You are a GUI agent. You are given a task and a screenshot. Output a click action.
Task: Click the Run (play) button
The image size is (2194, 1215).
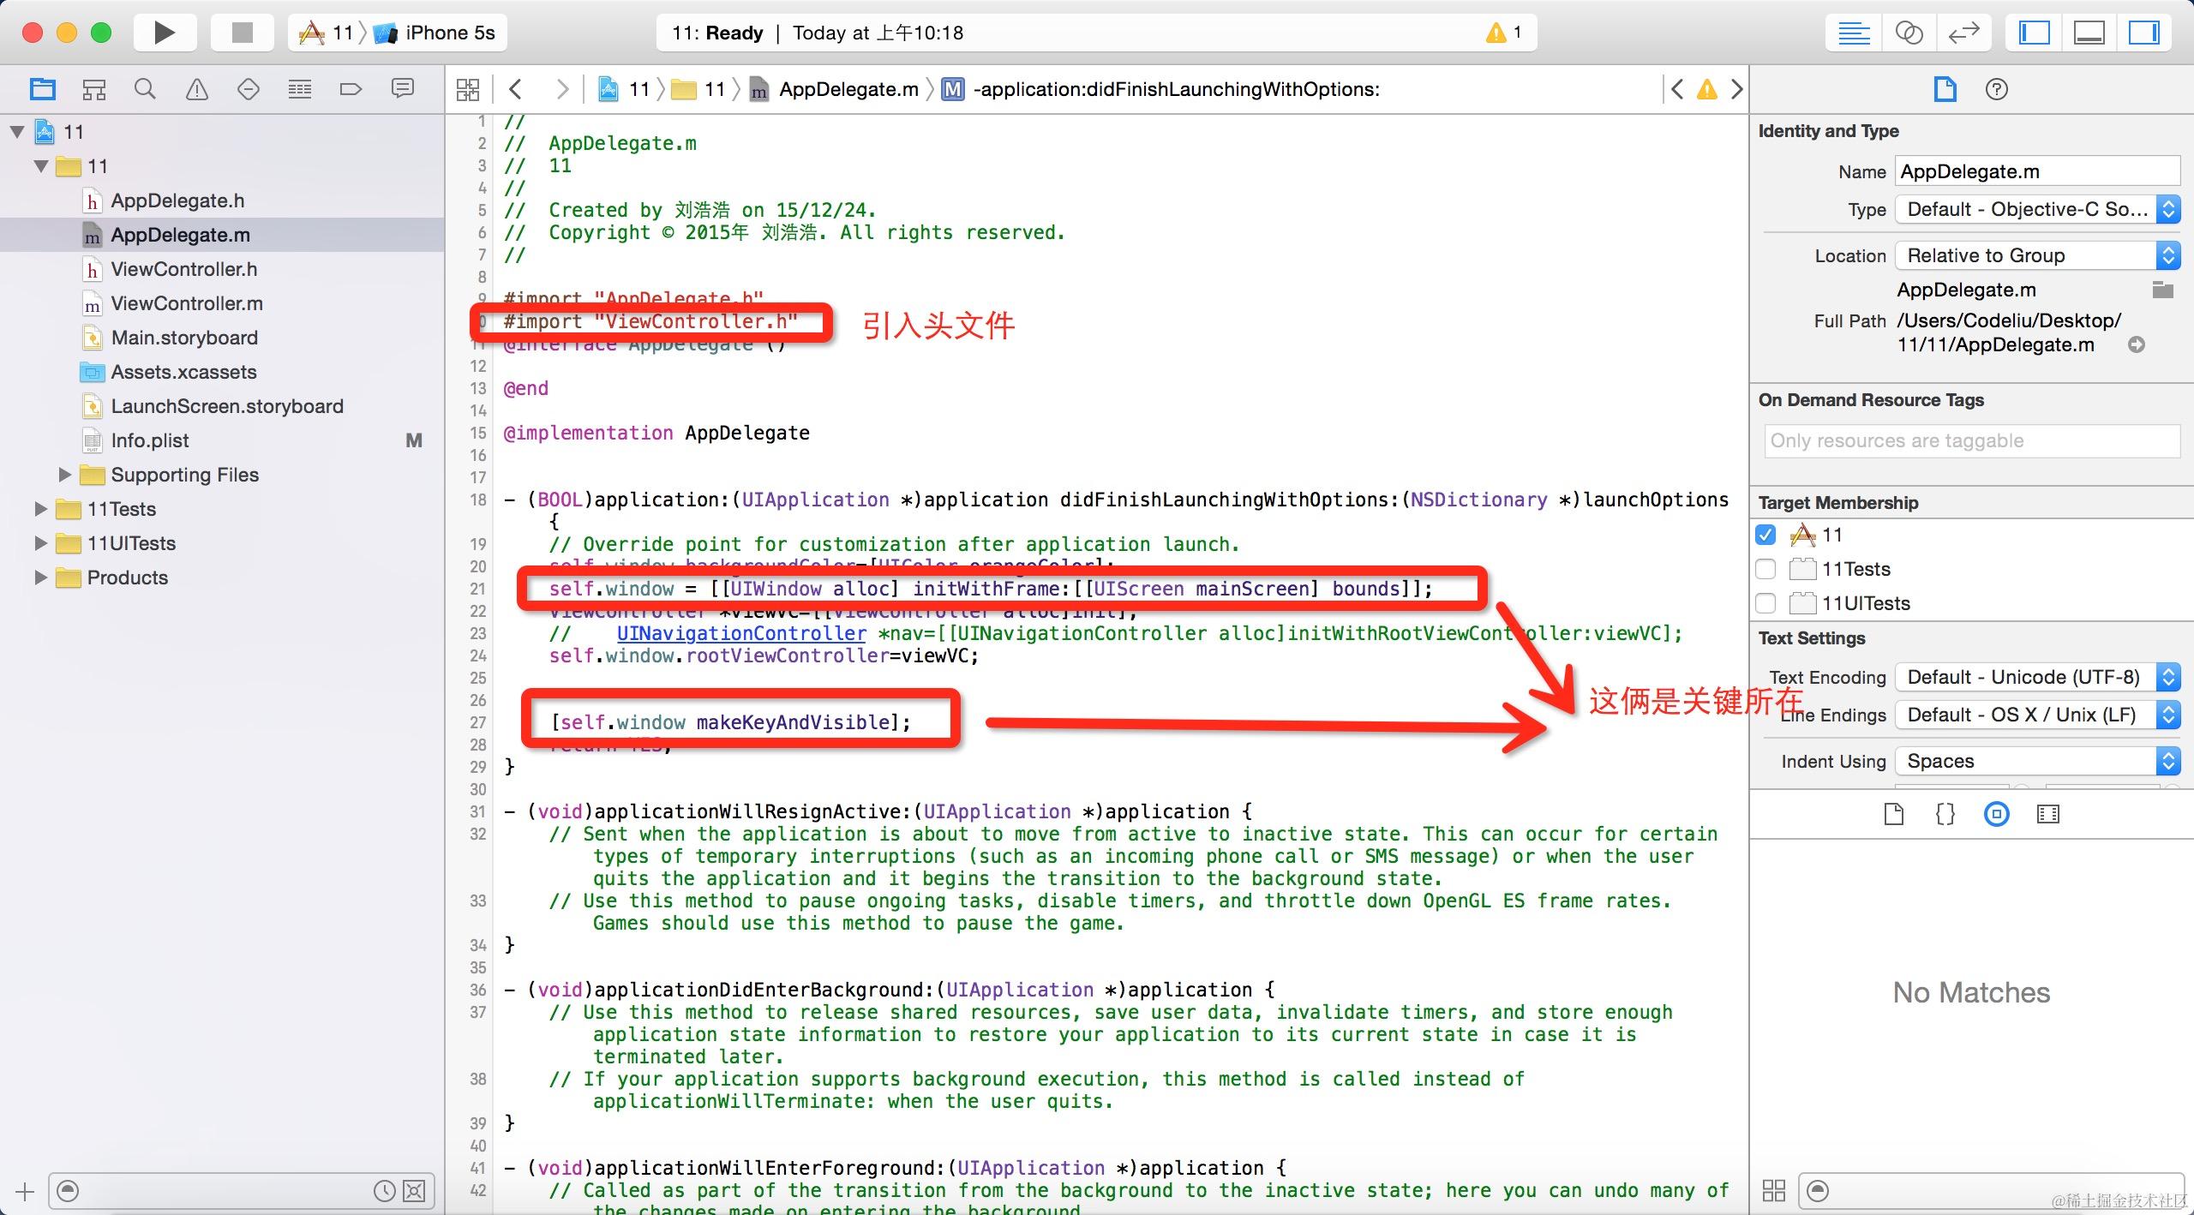tap(164, 33)
